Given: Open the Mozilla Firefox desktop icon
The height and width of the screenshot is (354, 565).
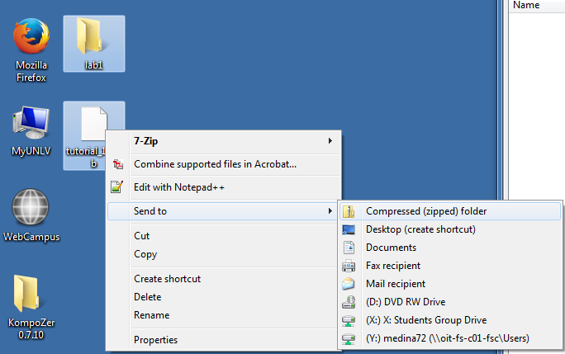Looking at the screenshot, I should tap(31, 38).
